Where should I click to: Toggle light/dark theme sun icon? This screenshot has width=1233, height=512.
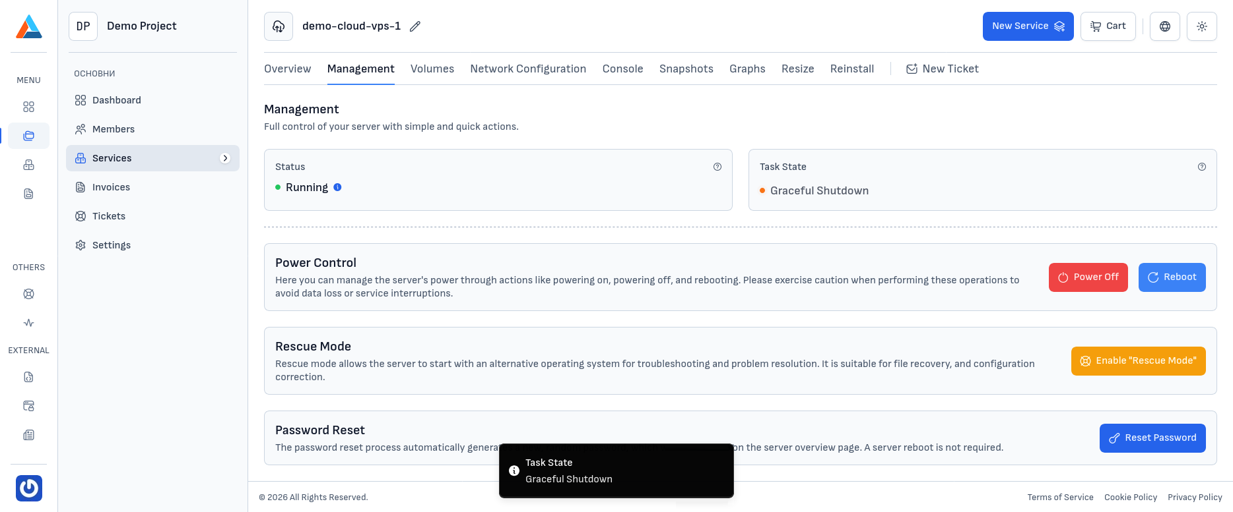1202,26
